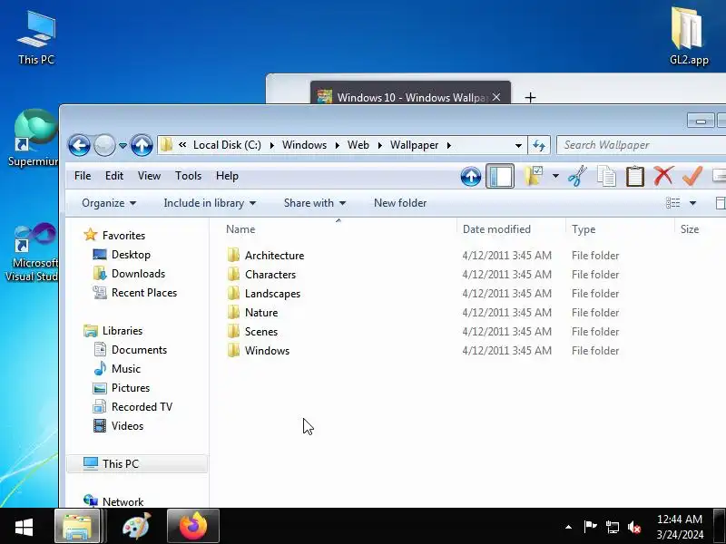Open the File menu

pyautogui.click(x=83, y=176)
